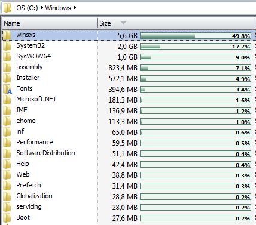Click the 28,0 MB size of servicing
The height and width of the screenshot is (225, 256).
[124, 208]
